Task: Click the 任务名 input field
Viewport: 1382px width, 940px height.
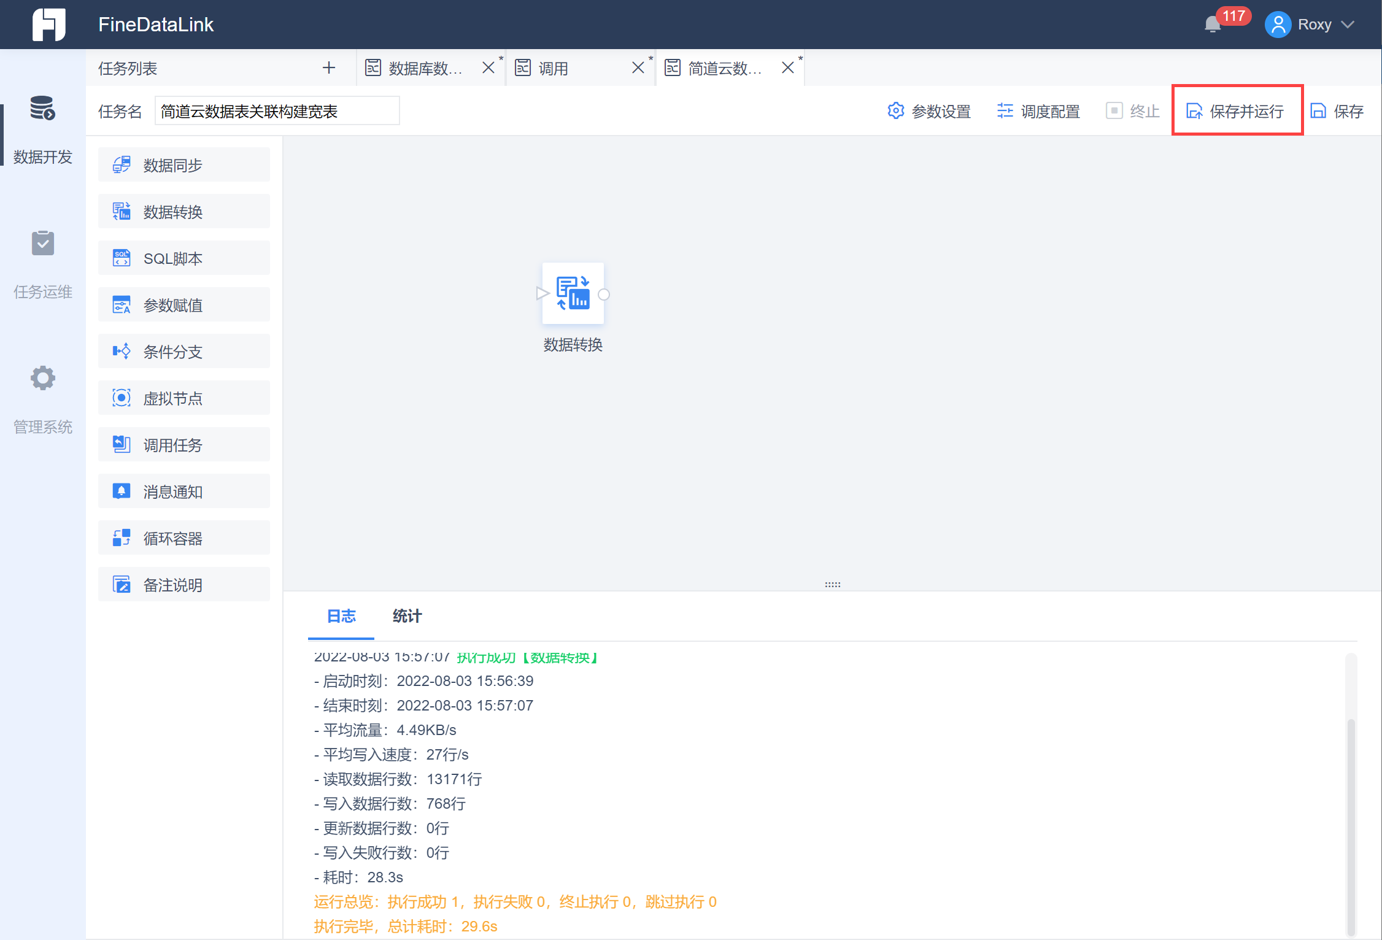Action: coord(277,111)
